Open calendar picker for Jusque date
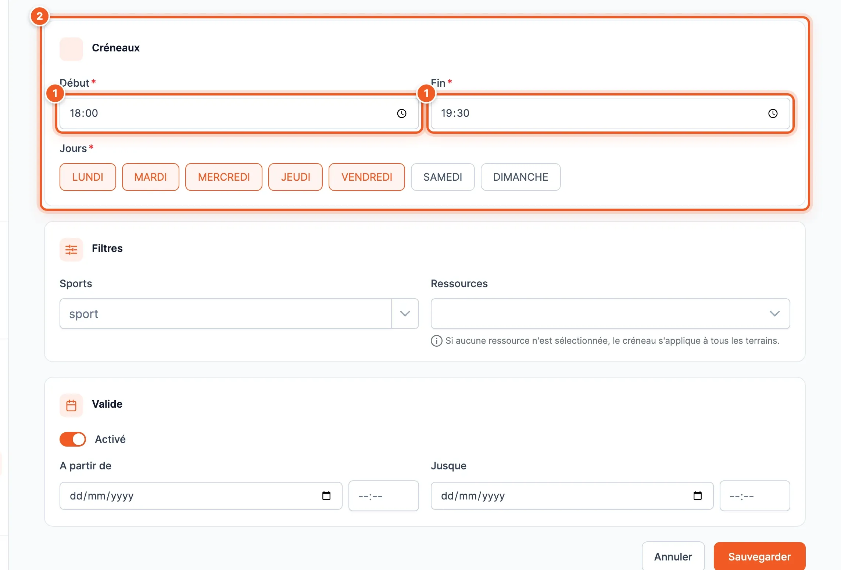Screen dimensions: 841x570 pyautogui.click(x=697, y=496)
